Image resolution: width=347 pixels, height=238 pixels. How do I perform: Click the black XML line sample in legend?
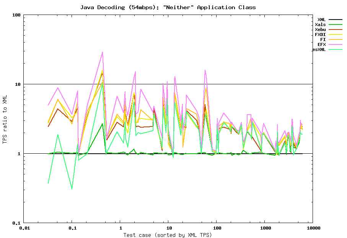point(335,20)
